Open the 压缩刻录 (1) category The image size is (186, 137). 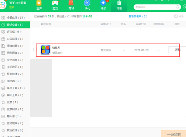15,46
